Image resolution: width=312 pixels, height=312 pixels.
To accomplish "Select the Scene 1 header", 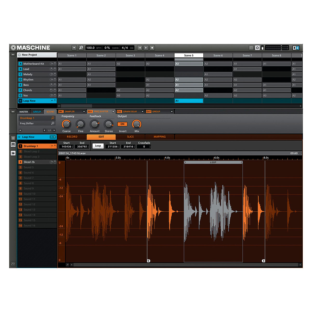I will pos(72,55).
